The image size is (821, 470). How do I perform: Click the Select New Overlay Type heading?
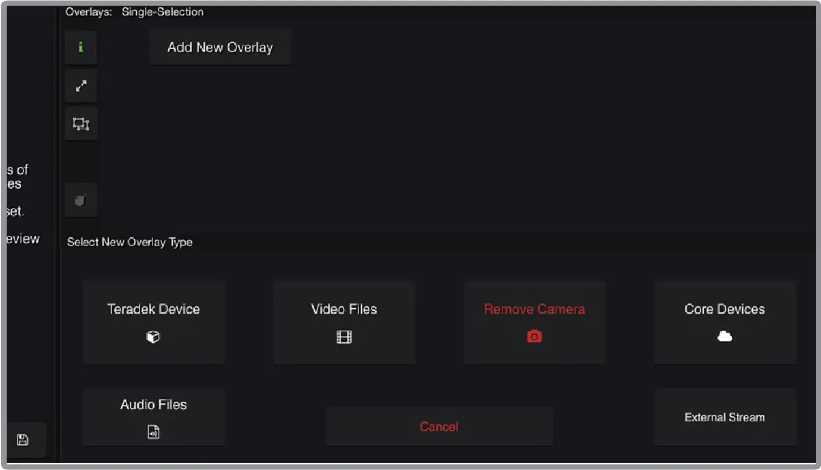pos(130,242)
